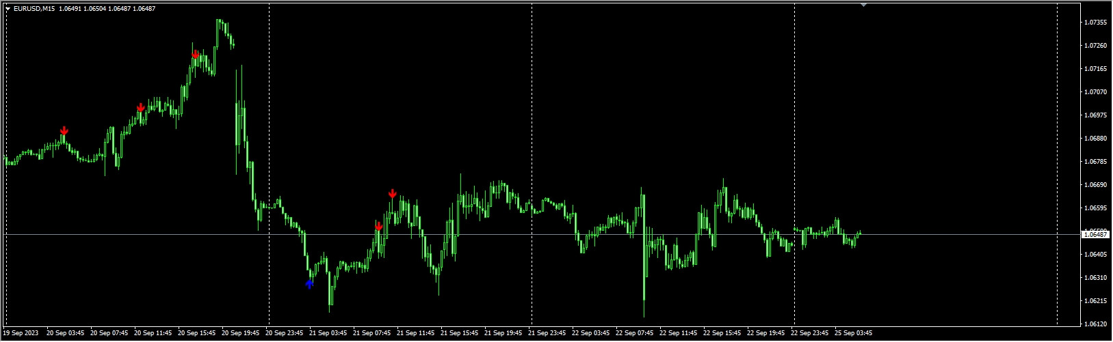Click the current price label 1.06487
The height and width of the screenshot is (342, 1113).
(x=1097, y=234)
